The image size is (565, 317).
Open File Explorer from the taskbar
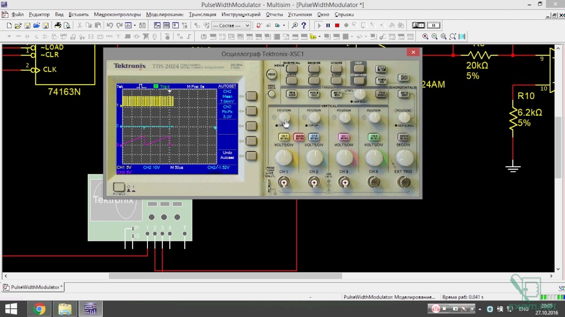point(65,309)
